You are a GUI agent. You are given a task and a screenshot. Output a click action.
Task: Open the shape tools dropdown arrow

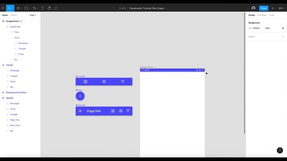(29, 8)
